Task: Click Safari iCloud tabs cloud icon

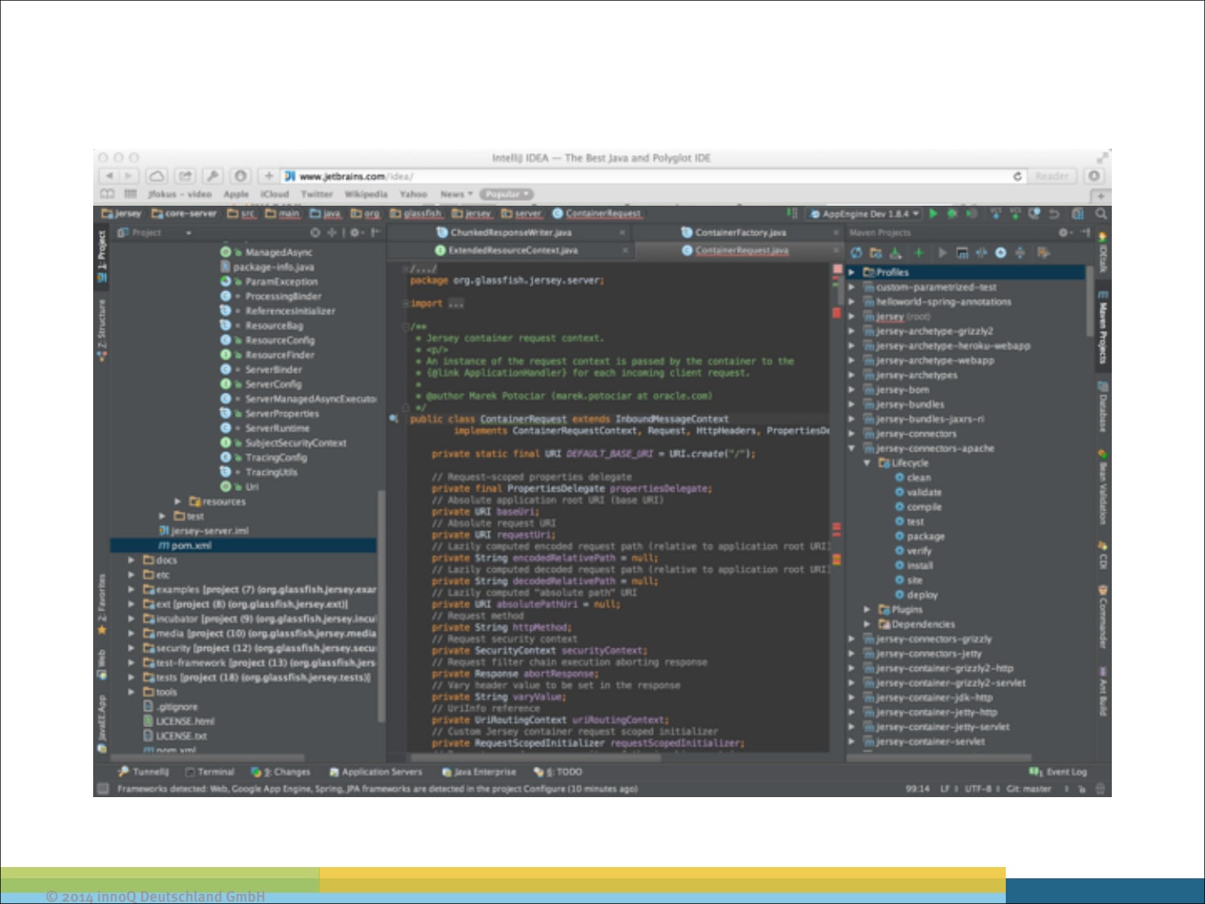Action: coord(157,176)
